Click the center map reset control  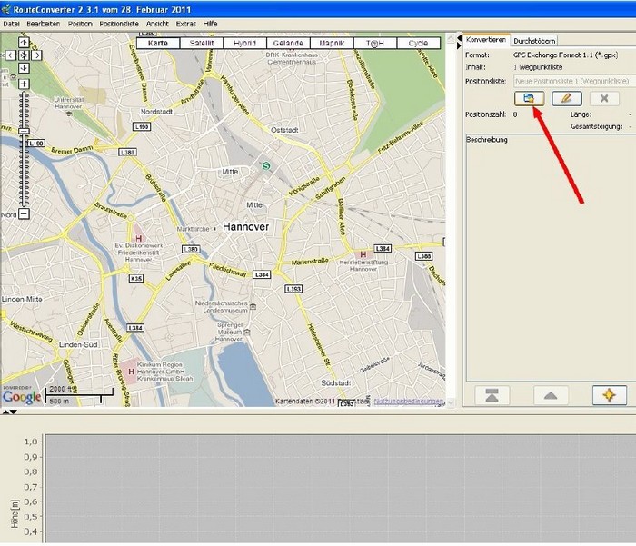[x=24, y=55]
